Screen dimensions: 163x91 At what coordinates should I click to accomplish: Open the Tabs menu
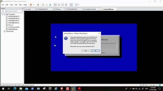tap(20, 5)
